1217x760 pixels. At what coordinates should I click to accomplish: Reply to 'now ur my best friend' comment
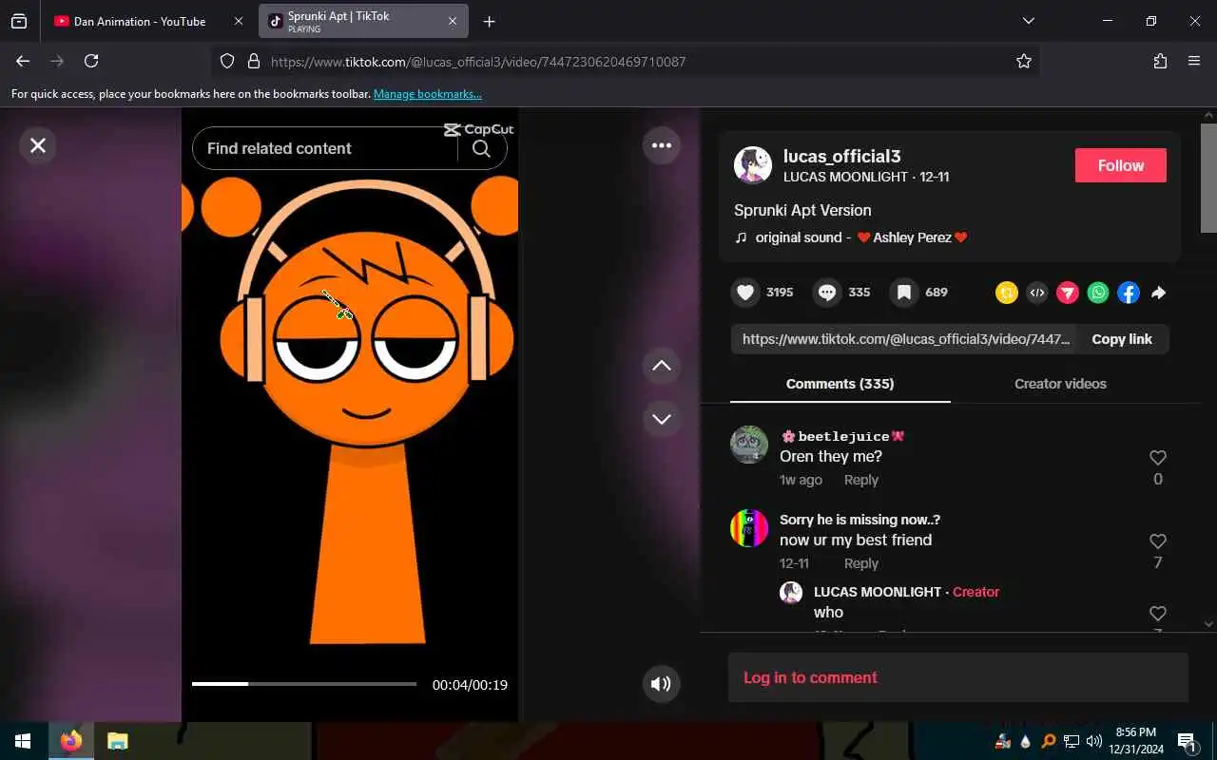(861, 563)
